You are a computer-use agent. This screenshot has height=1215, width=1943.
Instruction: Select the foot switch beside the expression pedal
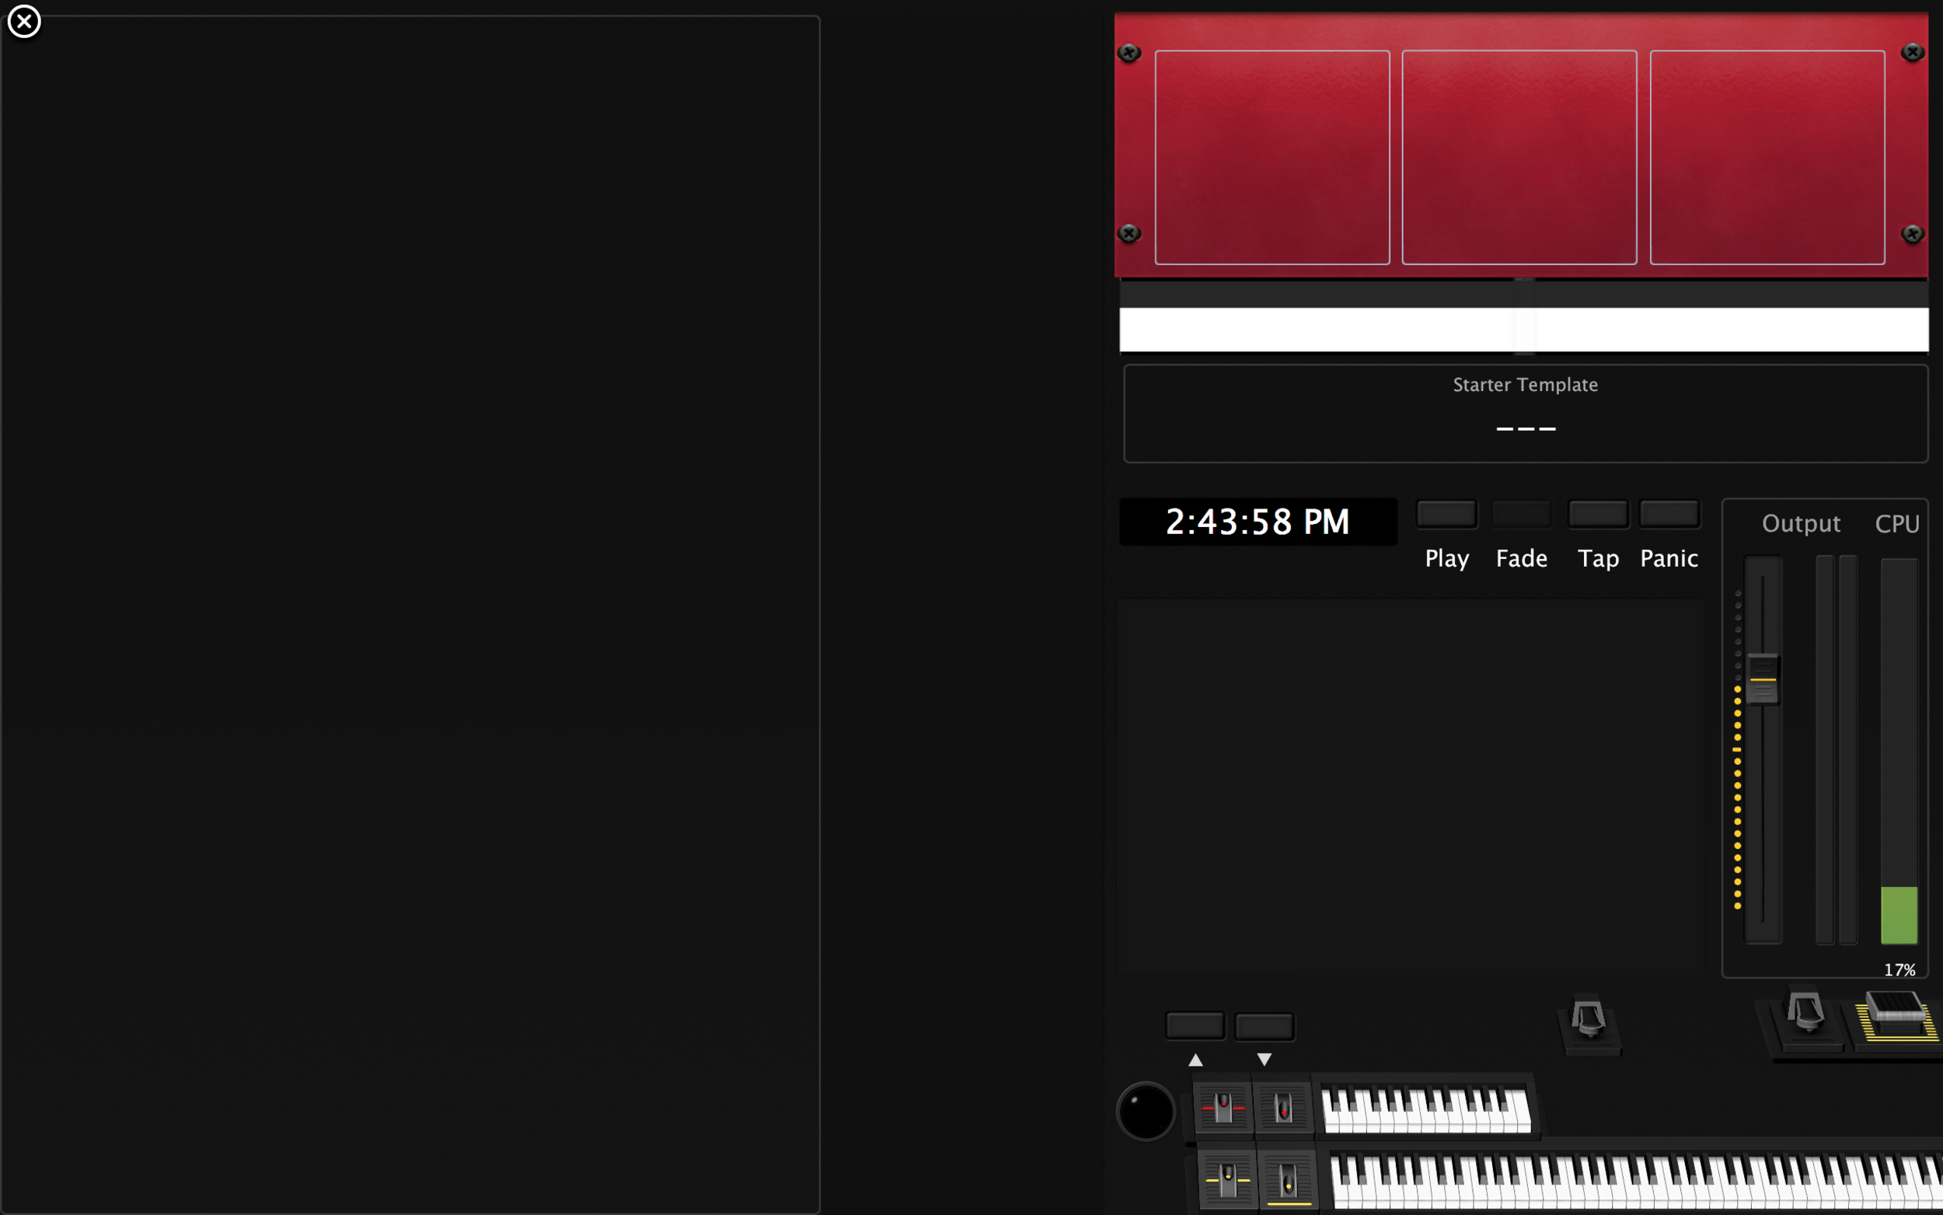(x=1805, y=1018)
